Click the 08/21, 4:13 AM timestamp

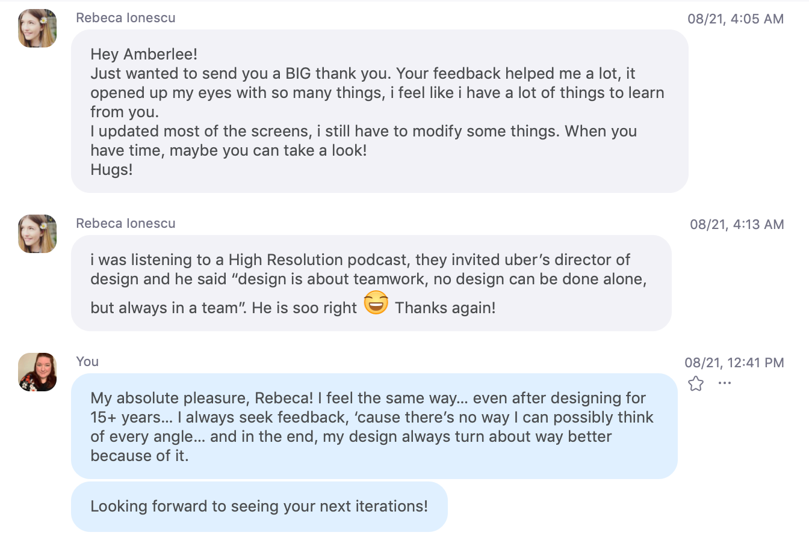(x=737, y=225)
